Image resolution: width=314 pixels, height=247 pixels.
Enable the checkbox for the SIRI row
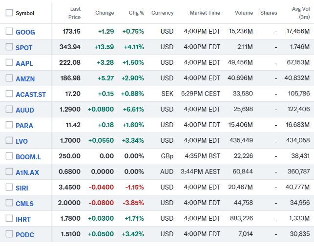click(9, 187)
